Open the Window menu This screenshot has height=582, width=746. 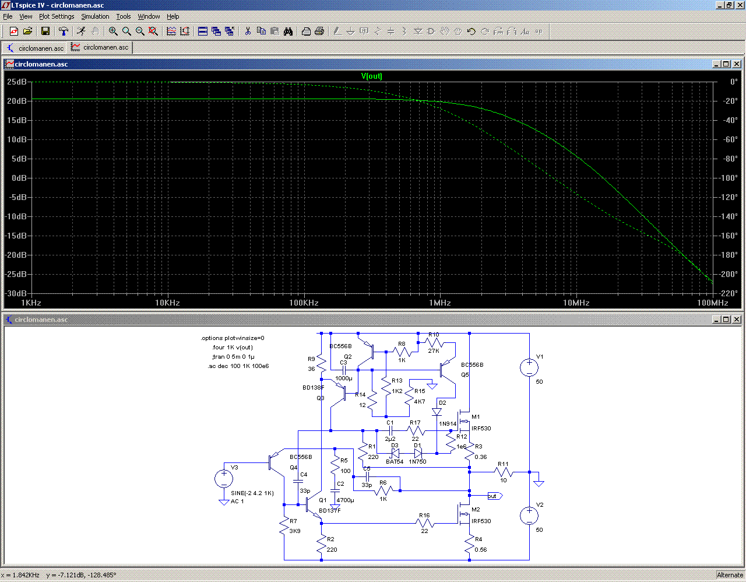[x=149, y=16]
